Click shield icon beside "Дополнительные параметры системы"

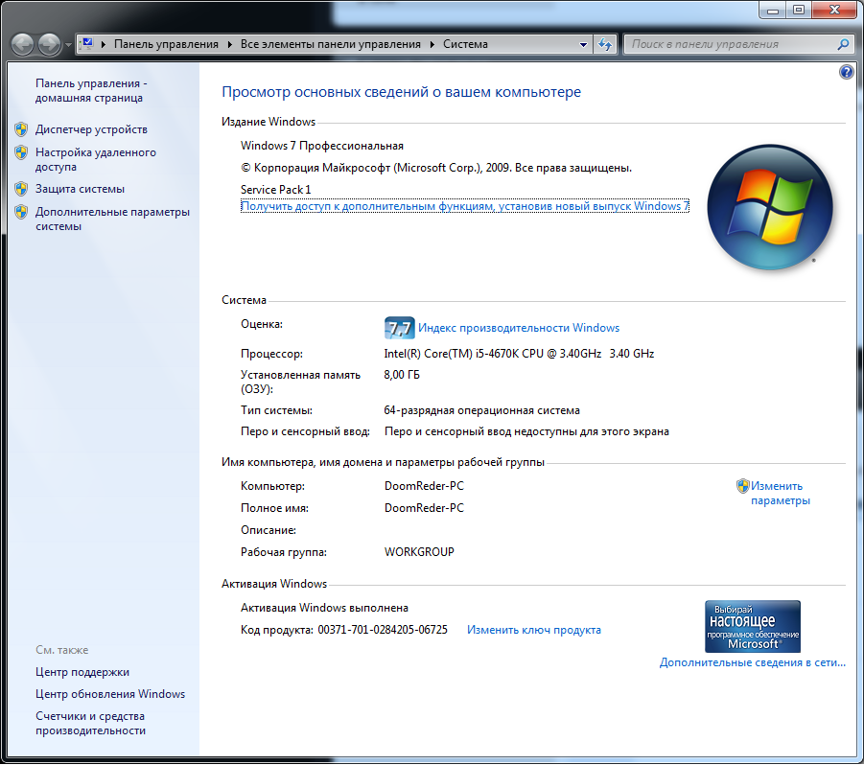[21, 212]
